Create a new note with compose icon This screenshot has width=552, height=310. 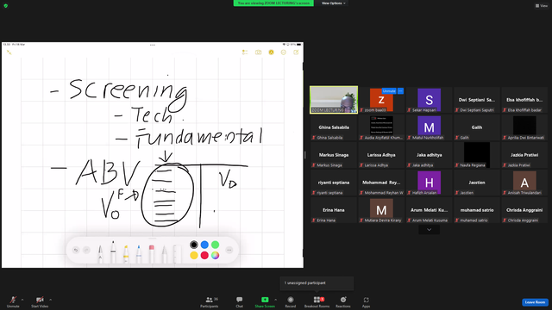point(296,53)
